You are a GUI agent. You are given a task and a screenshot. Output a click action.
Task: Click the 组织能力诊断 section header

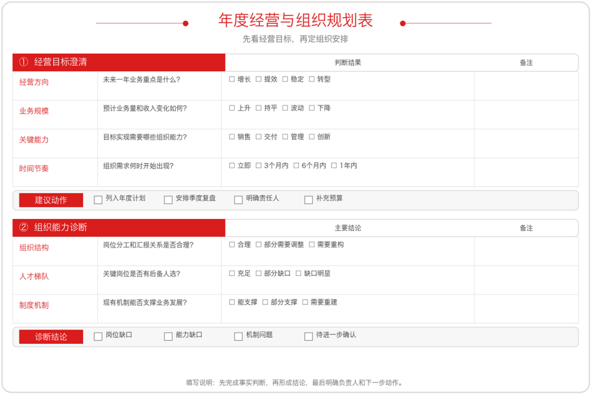point(119,227)
